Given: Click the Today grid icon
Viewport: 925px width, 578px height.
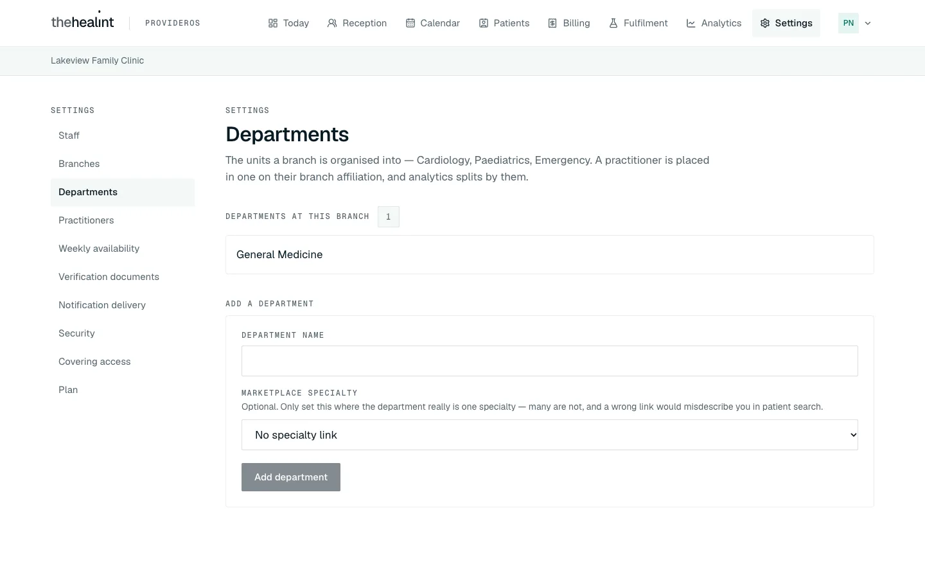Looking at the screenshot, I should tap(273, 23).
